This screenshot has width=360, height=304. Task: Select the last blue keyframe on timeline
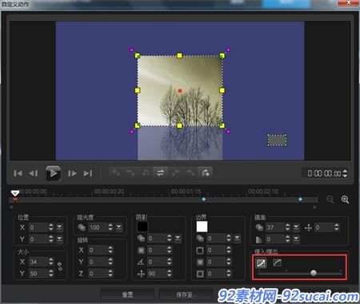300,199
